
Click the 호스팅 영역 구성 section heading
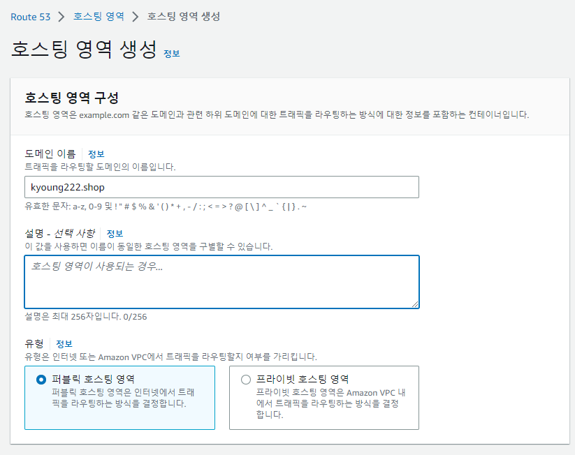pyautogui.click(x=71, y=98)
